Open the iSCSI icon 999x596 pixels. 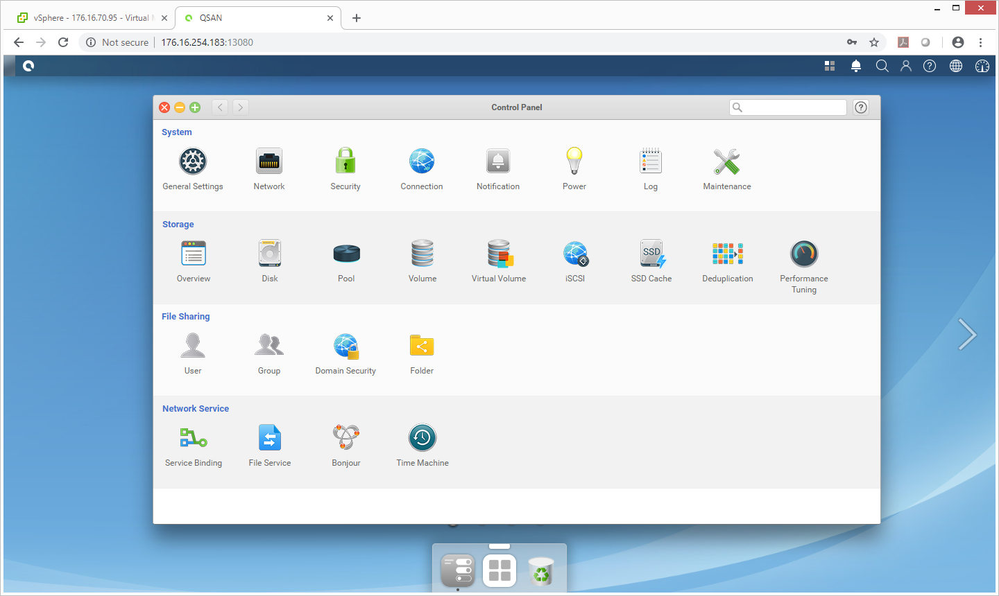[x=575, y=254]
